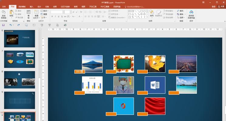Click the New Slide icon
The image size is (226, 121).
(x=36, y=12)
